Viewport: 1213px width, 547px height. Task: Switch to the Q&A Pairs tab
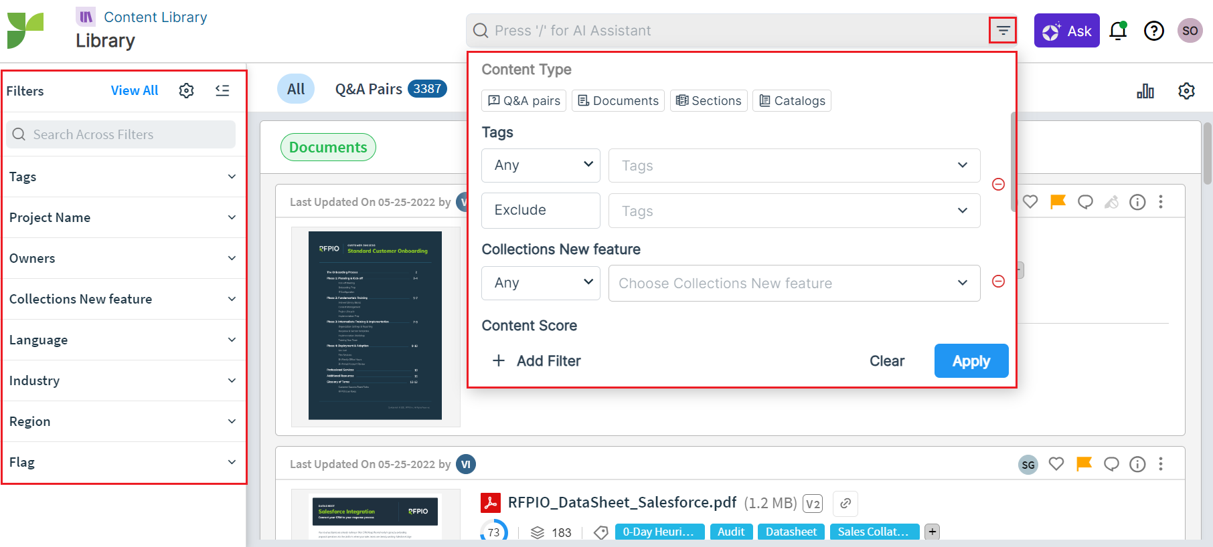pyautogui.click(x=391, y=89)
